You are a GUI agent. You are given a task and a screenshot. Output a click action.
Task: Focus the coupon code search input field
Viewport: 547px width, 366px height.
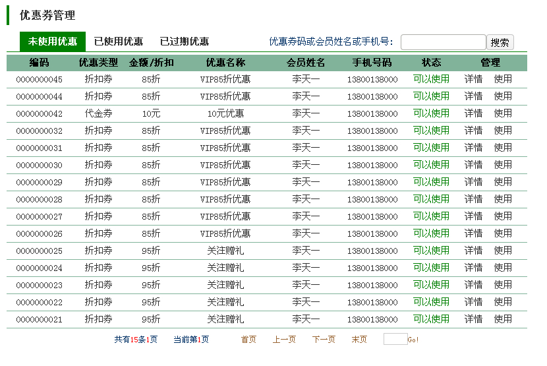click(x=443, y=42)
